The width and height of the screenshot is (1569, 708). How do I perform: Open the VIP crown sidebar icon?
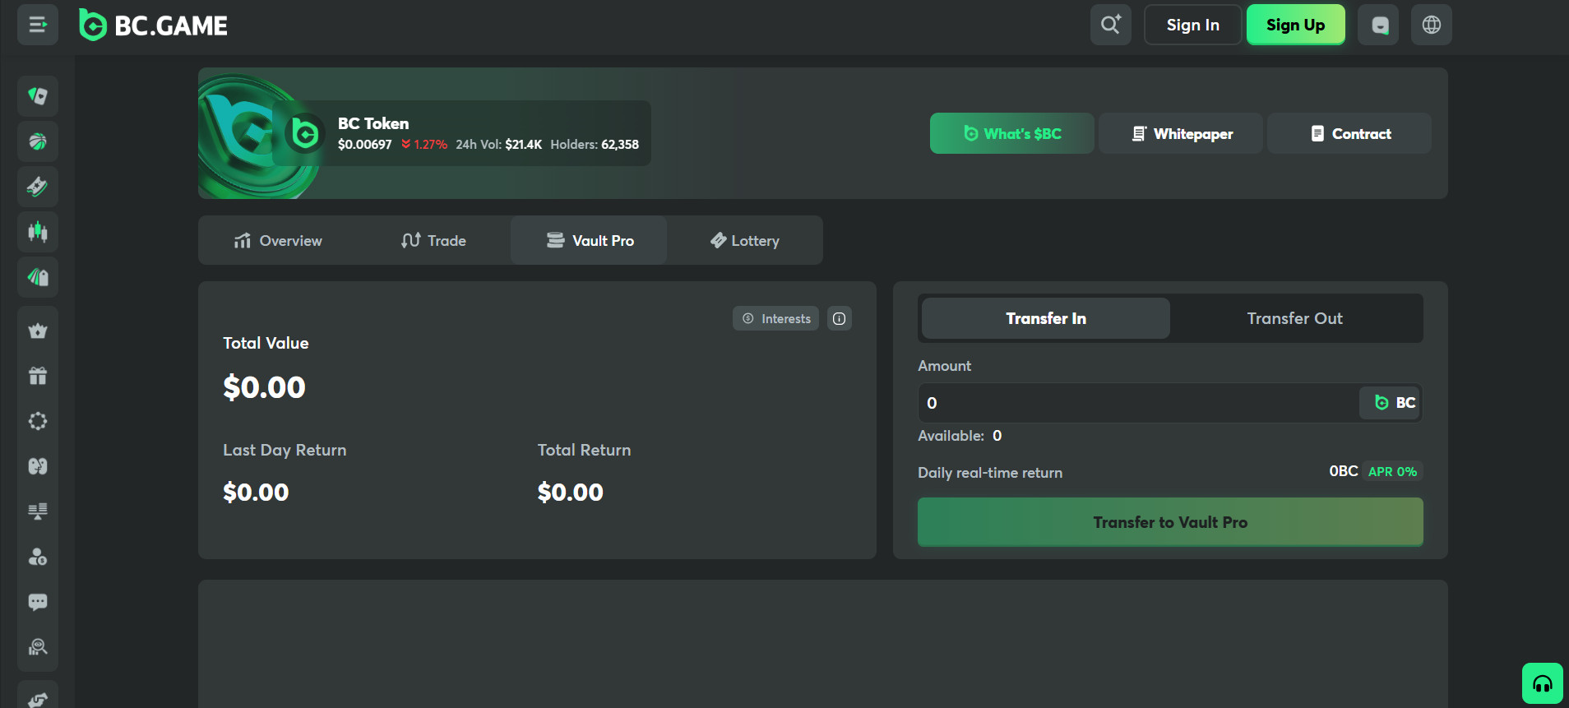pos(38,331)
